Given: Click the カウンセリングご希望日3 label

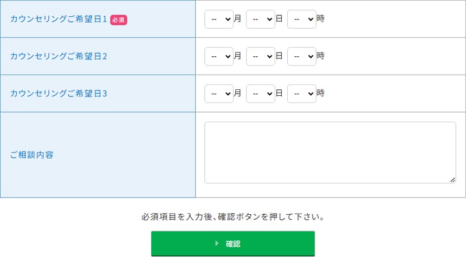Looking at the screenshot, I should coord(59,94).
